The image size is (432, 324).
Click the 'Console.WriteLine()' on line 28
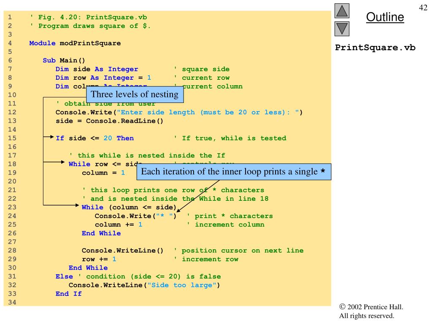(122, 251)
